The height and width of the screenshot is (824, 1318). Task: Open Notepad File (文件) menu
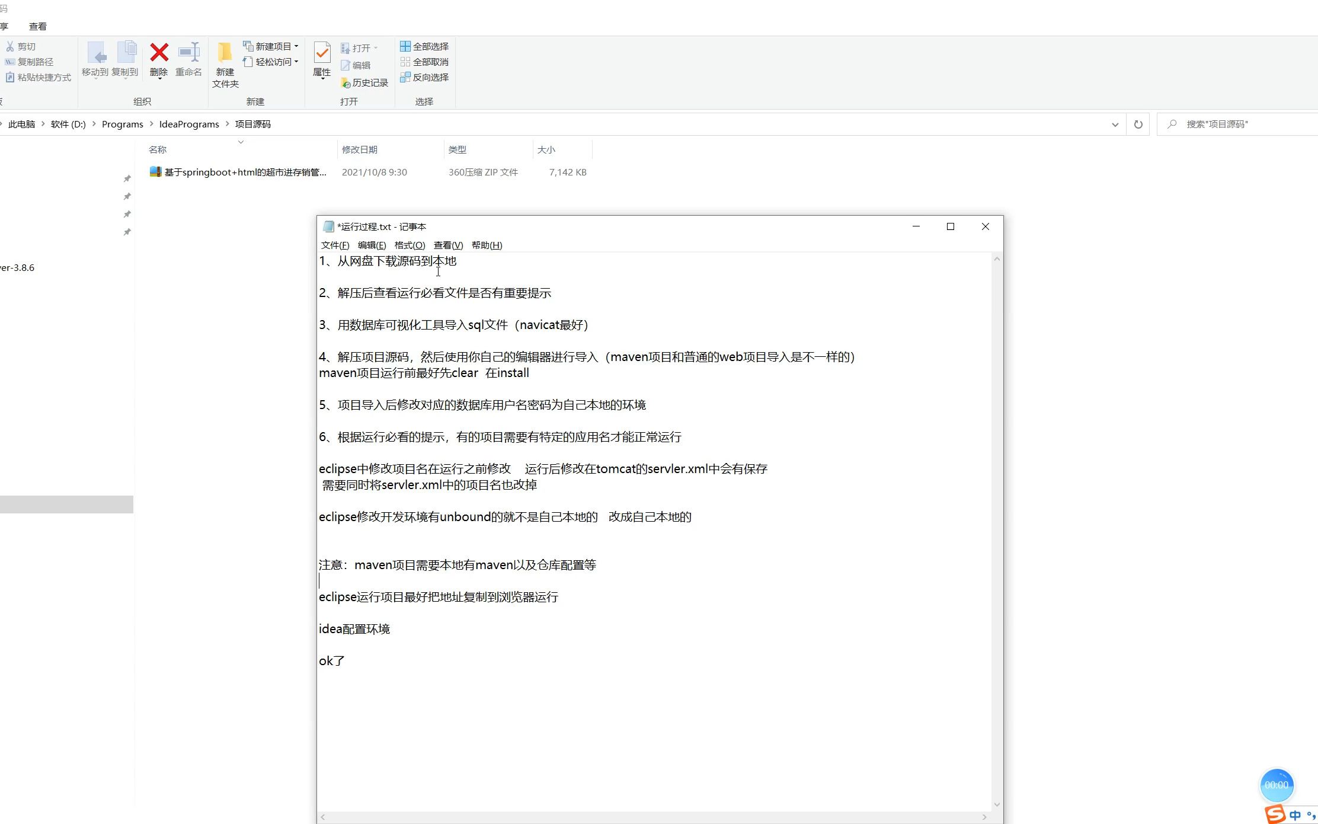coord(335,245)
